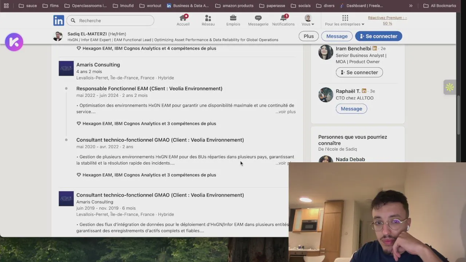
Task: Click diamond skills icon under mai 2022 role
Action: (x=79, y=124)
